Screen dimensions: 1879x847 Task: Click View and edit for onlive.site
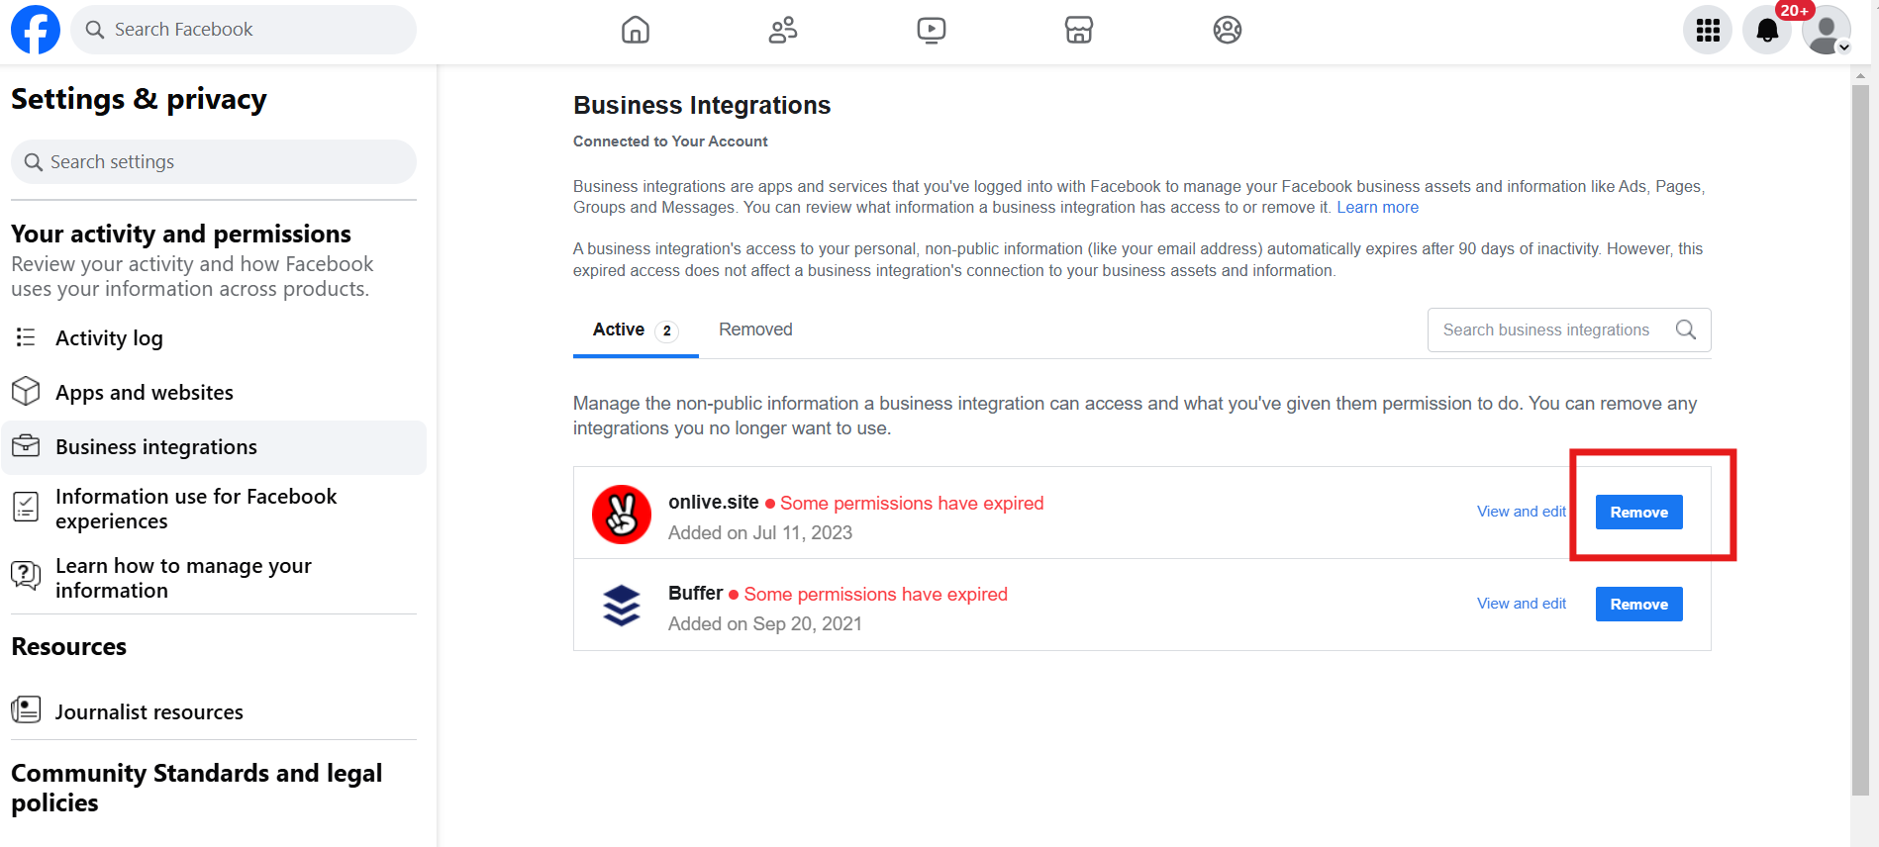click(x=1521, y=512)
